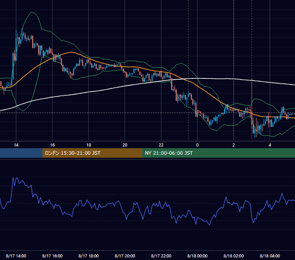Click the 22 hour label on price chart axis
295x260 pixels.
(x=161, y=145)
